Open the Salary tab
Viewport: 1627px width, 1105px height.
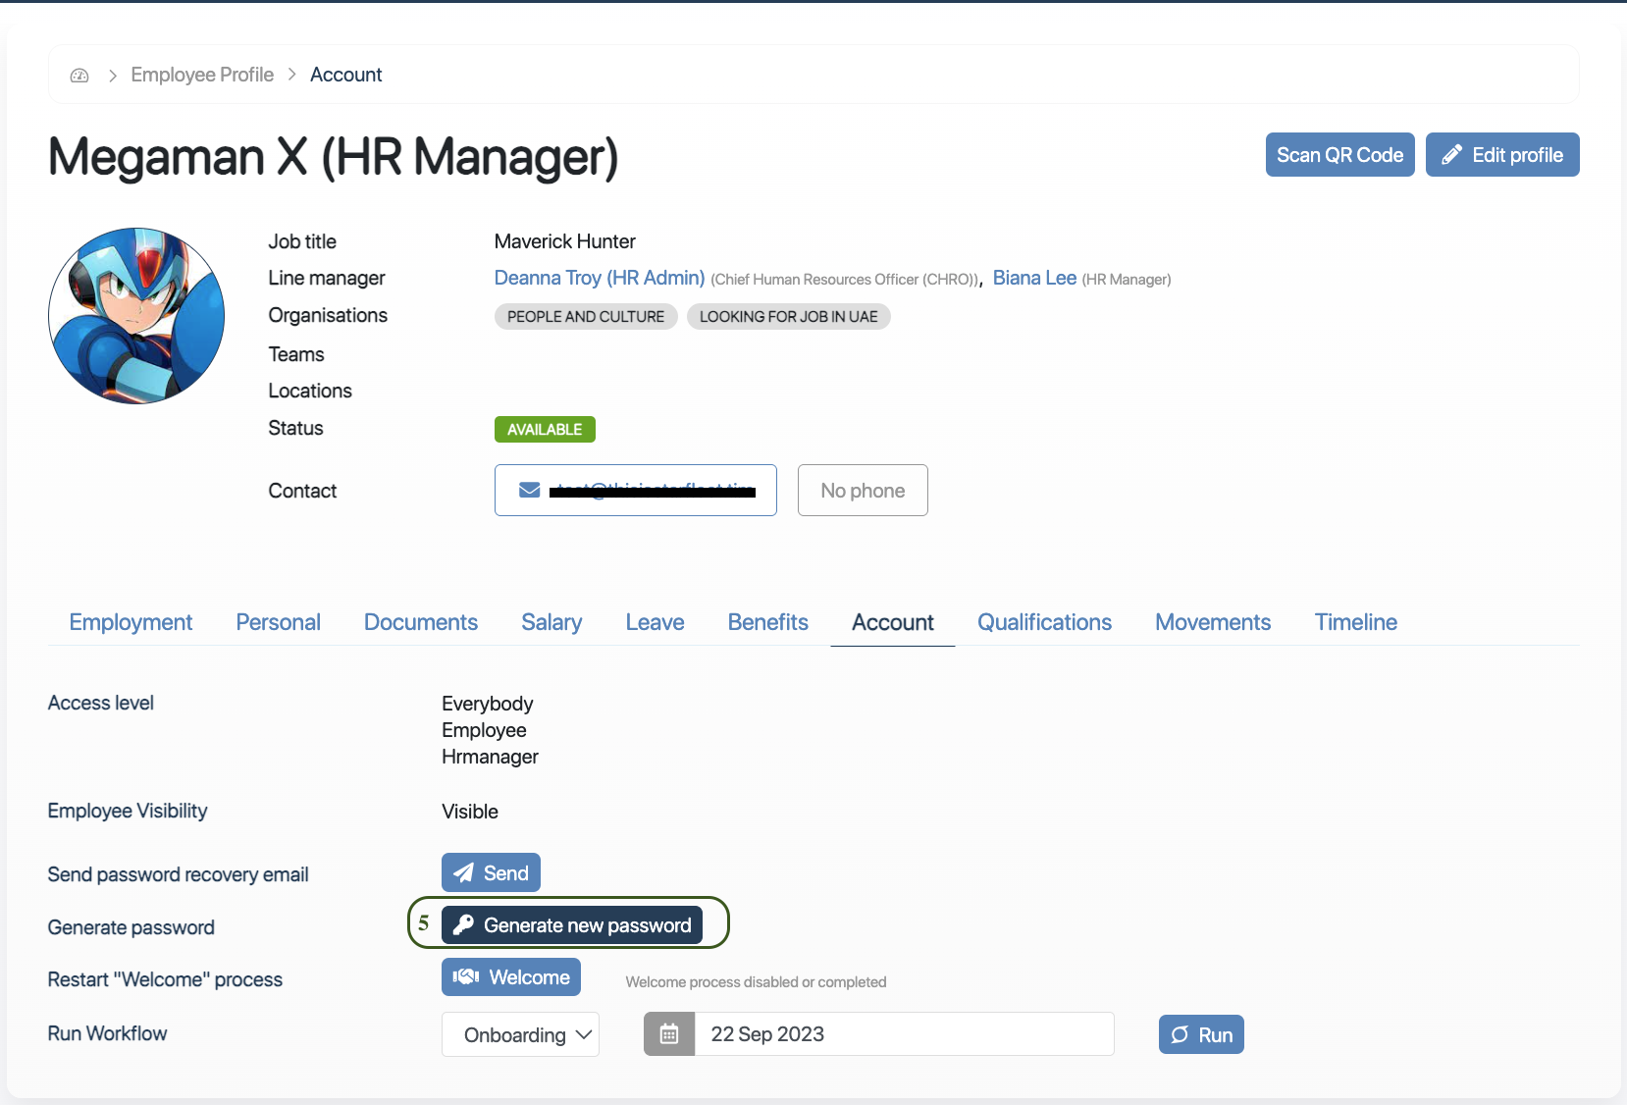[x=551, y=622]
